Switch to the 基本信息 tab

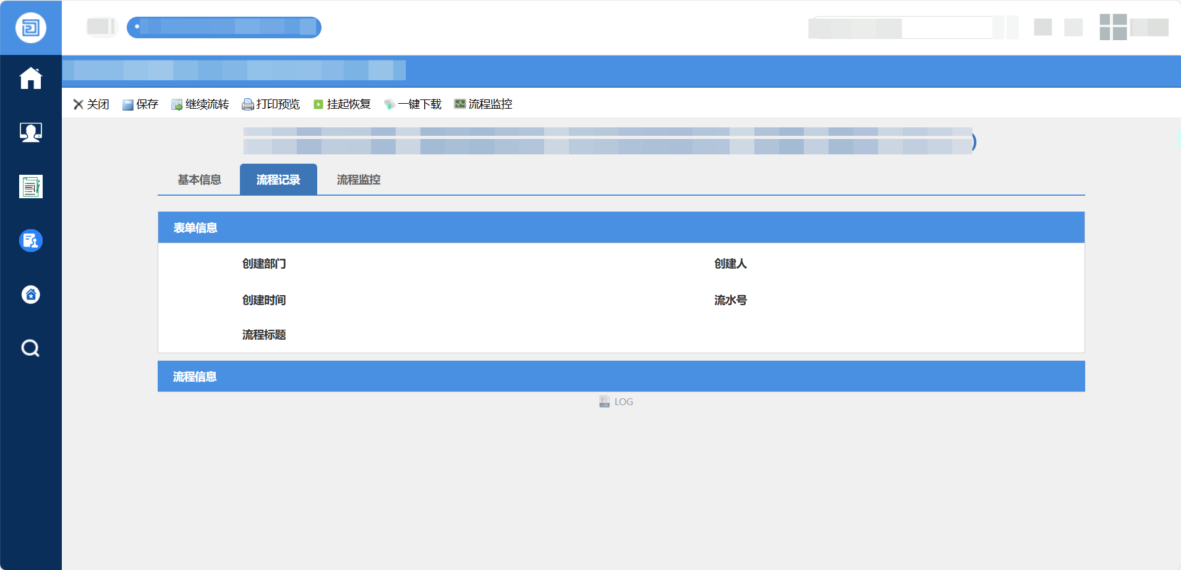click(x=199, y=180)
